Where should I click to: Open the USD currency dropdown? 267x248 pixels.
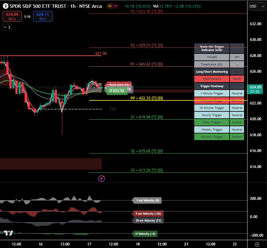click(x=257, y=6)
